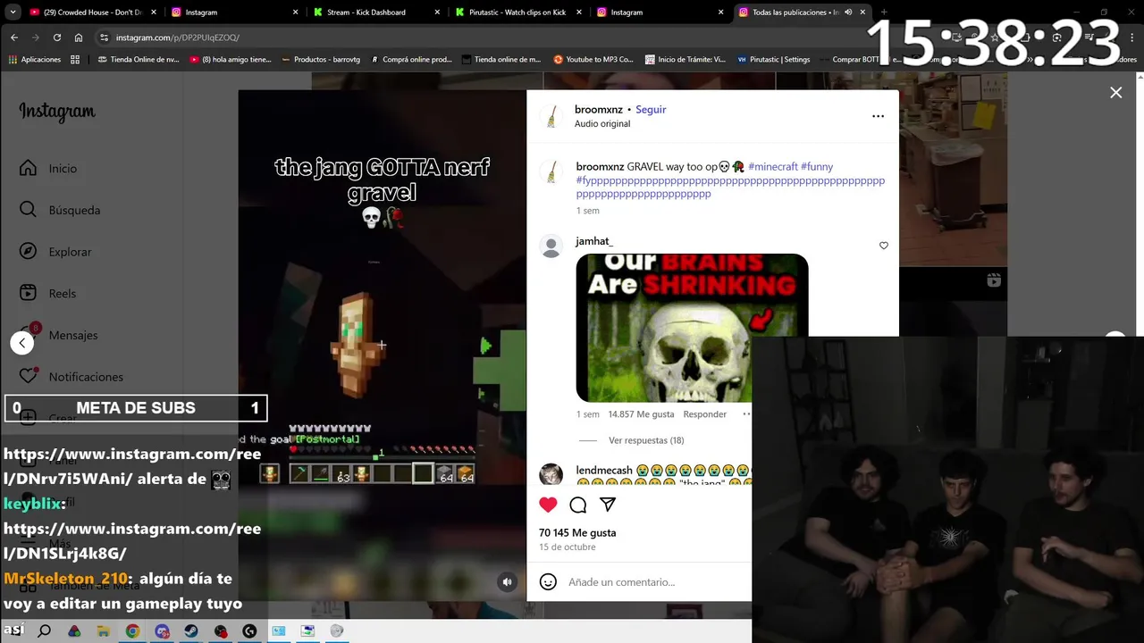Click broomxnz avatar in post header
1144x643 pixels.
click(551, 116)
